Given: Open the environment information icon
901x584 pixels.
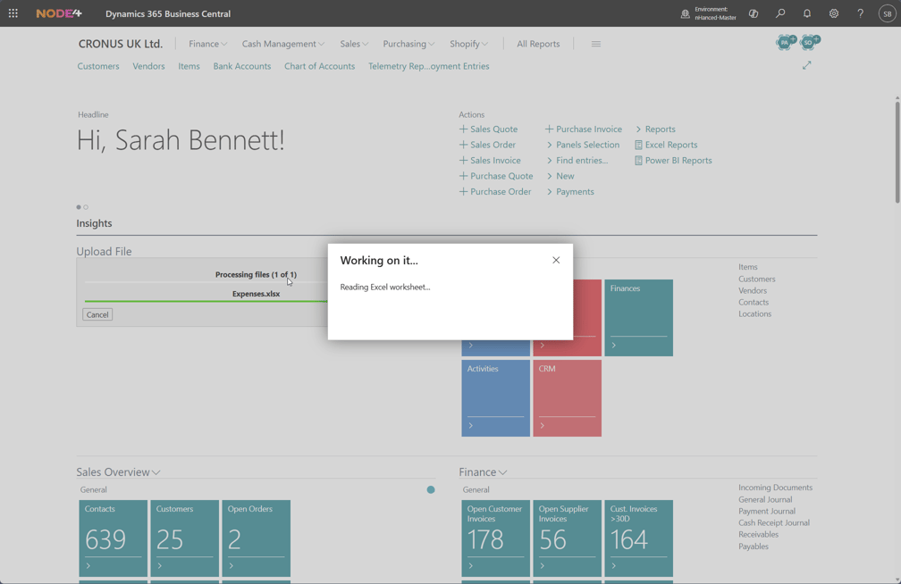Looking at the screenshot, I should [685, 13].
